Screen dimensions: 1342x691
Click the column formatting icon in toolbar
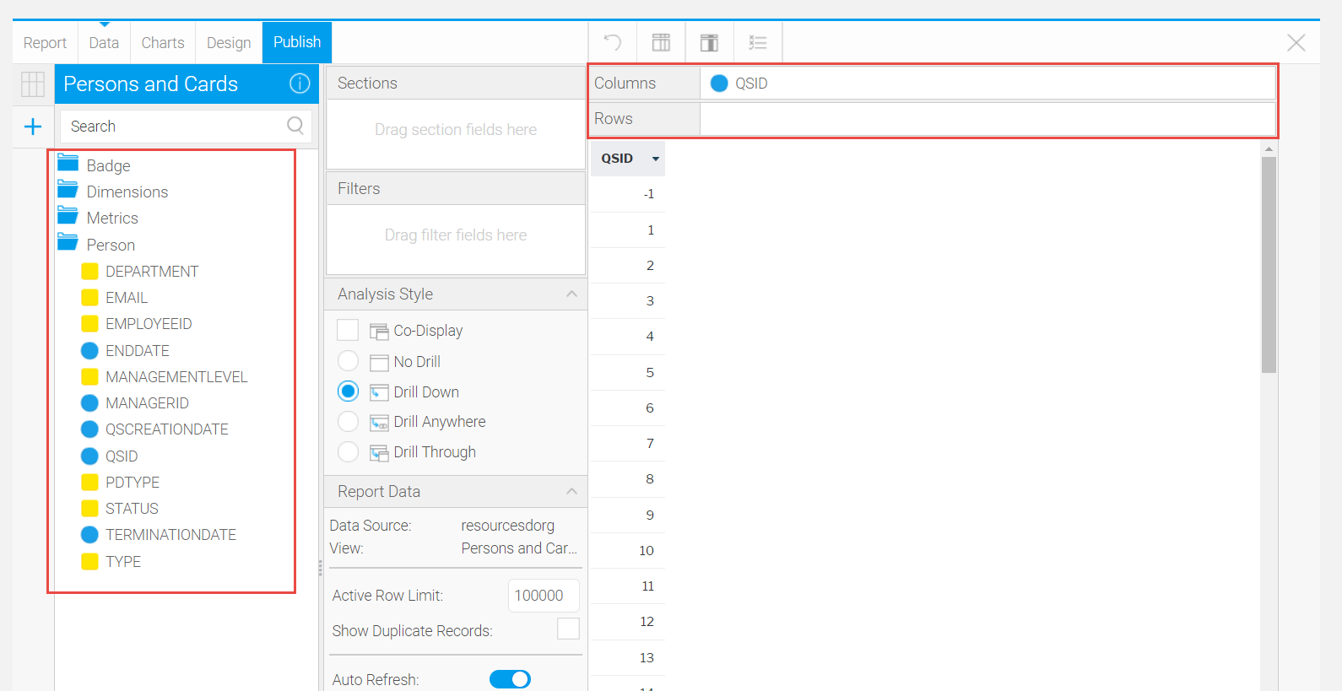[709, 42]
